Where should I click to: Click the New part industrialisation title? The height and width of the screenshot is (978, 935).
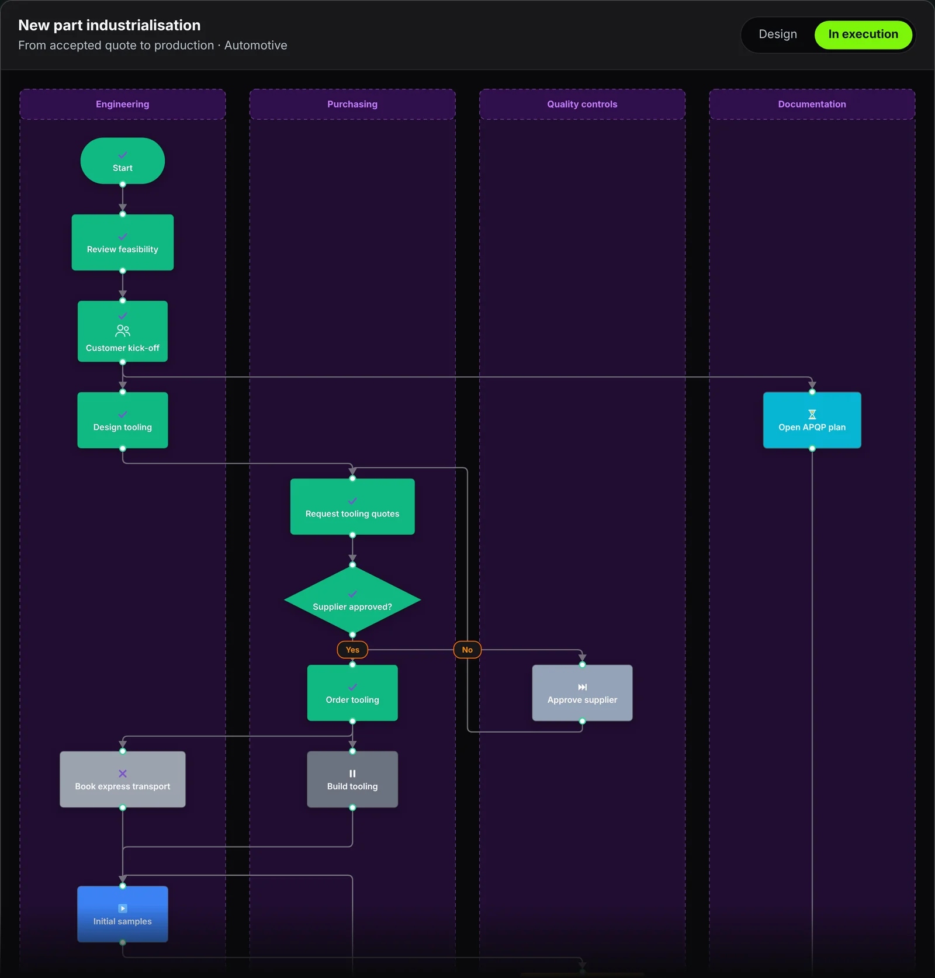point(109,25)
